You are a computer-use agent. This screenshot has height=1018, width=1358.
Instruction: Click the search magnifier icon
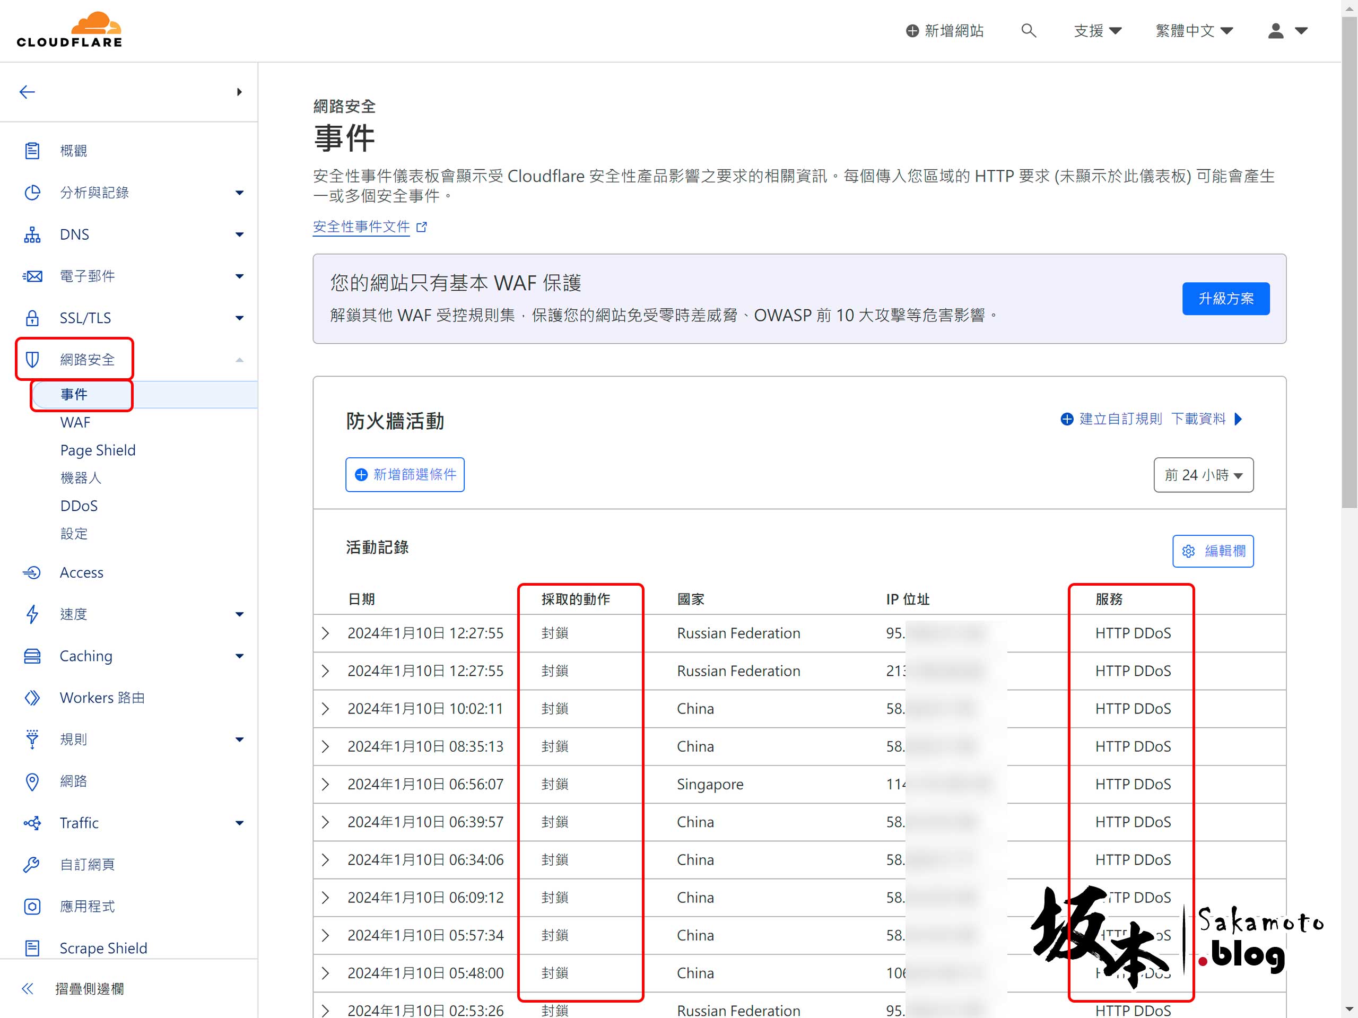(1029, 30)
